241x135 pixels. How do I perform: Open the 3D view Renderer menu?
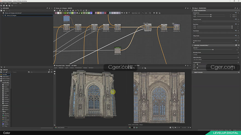click(x=91, y=68)
